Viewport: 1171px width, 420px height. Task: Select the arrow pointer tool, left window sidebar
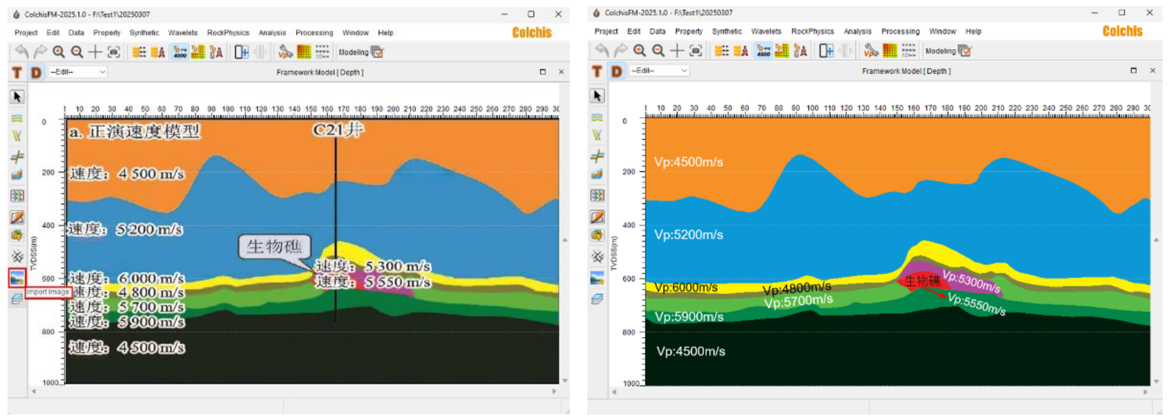(x=17, y=97)
